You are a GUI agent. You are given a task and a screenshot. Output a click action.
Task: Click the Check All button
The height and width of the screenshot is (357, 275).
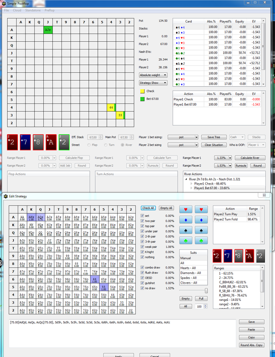point(148,208)
